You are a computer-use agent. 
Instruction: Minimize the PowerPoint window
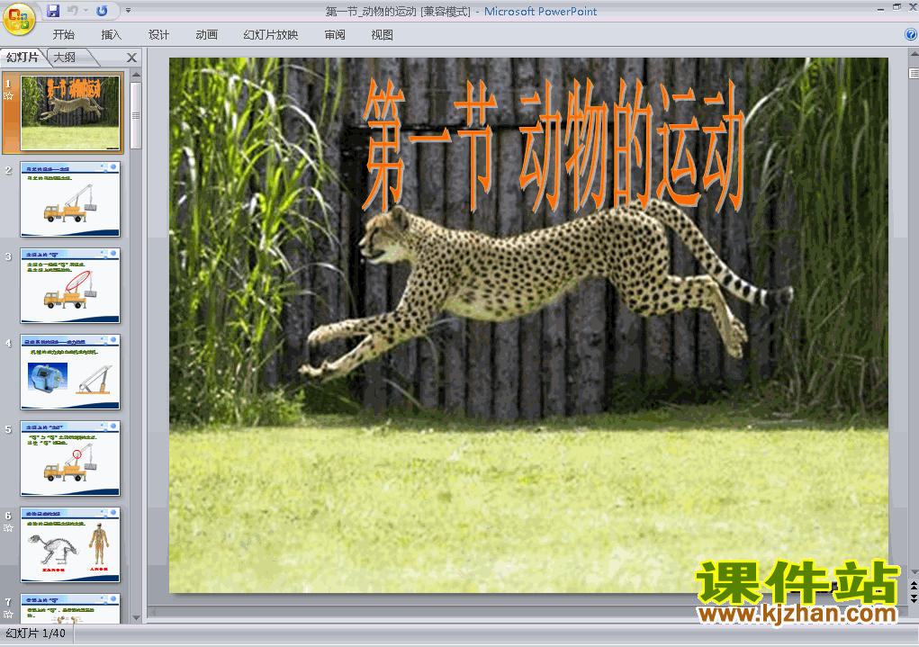[881, 8]
